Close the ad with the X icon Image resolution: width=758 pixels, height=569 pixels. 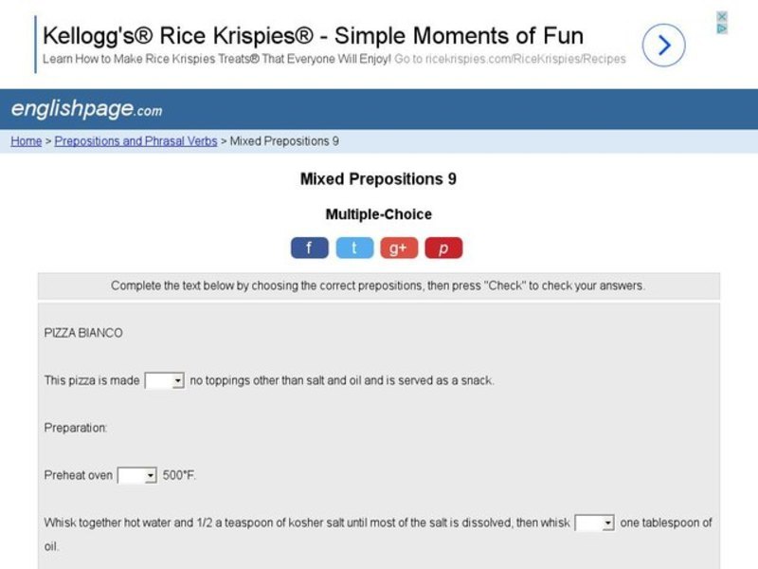click(x=721, y=16)
